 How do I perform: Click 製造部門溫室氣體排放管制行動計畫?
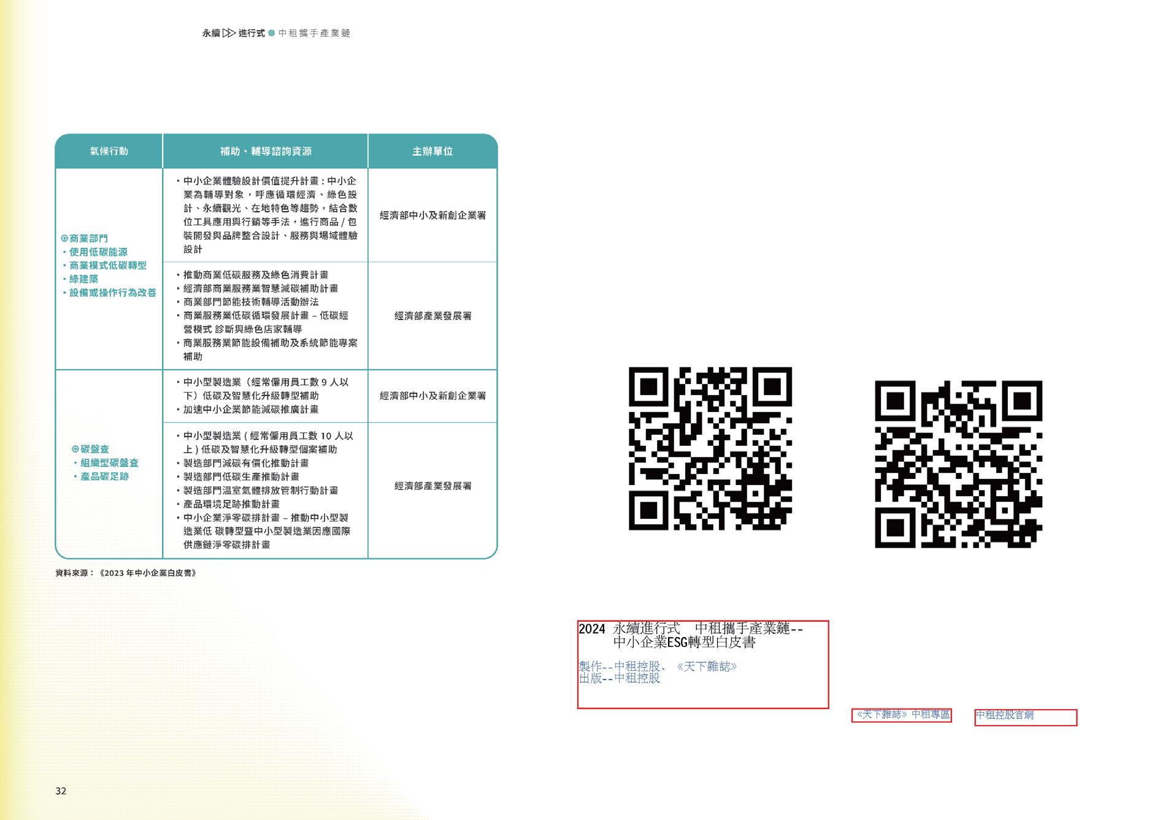(256, 491)
